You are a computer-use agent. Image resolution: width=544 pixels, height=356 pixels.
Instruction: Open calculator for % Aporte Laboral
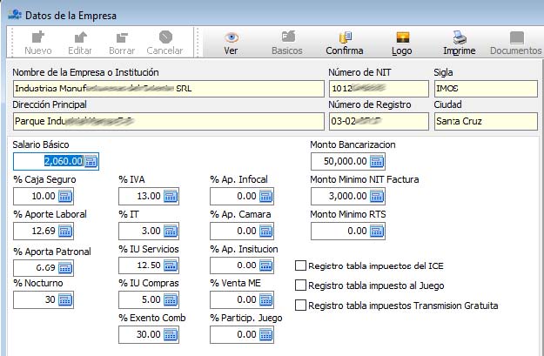(x=65, y=231)
